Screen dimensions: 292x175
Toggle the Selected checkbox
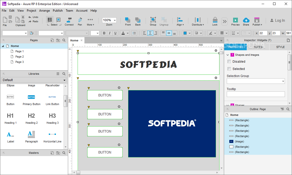pos(229,69)
